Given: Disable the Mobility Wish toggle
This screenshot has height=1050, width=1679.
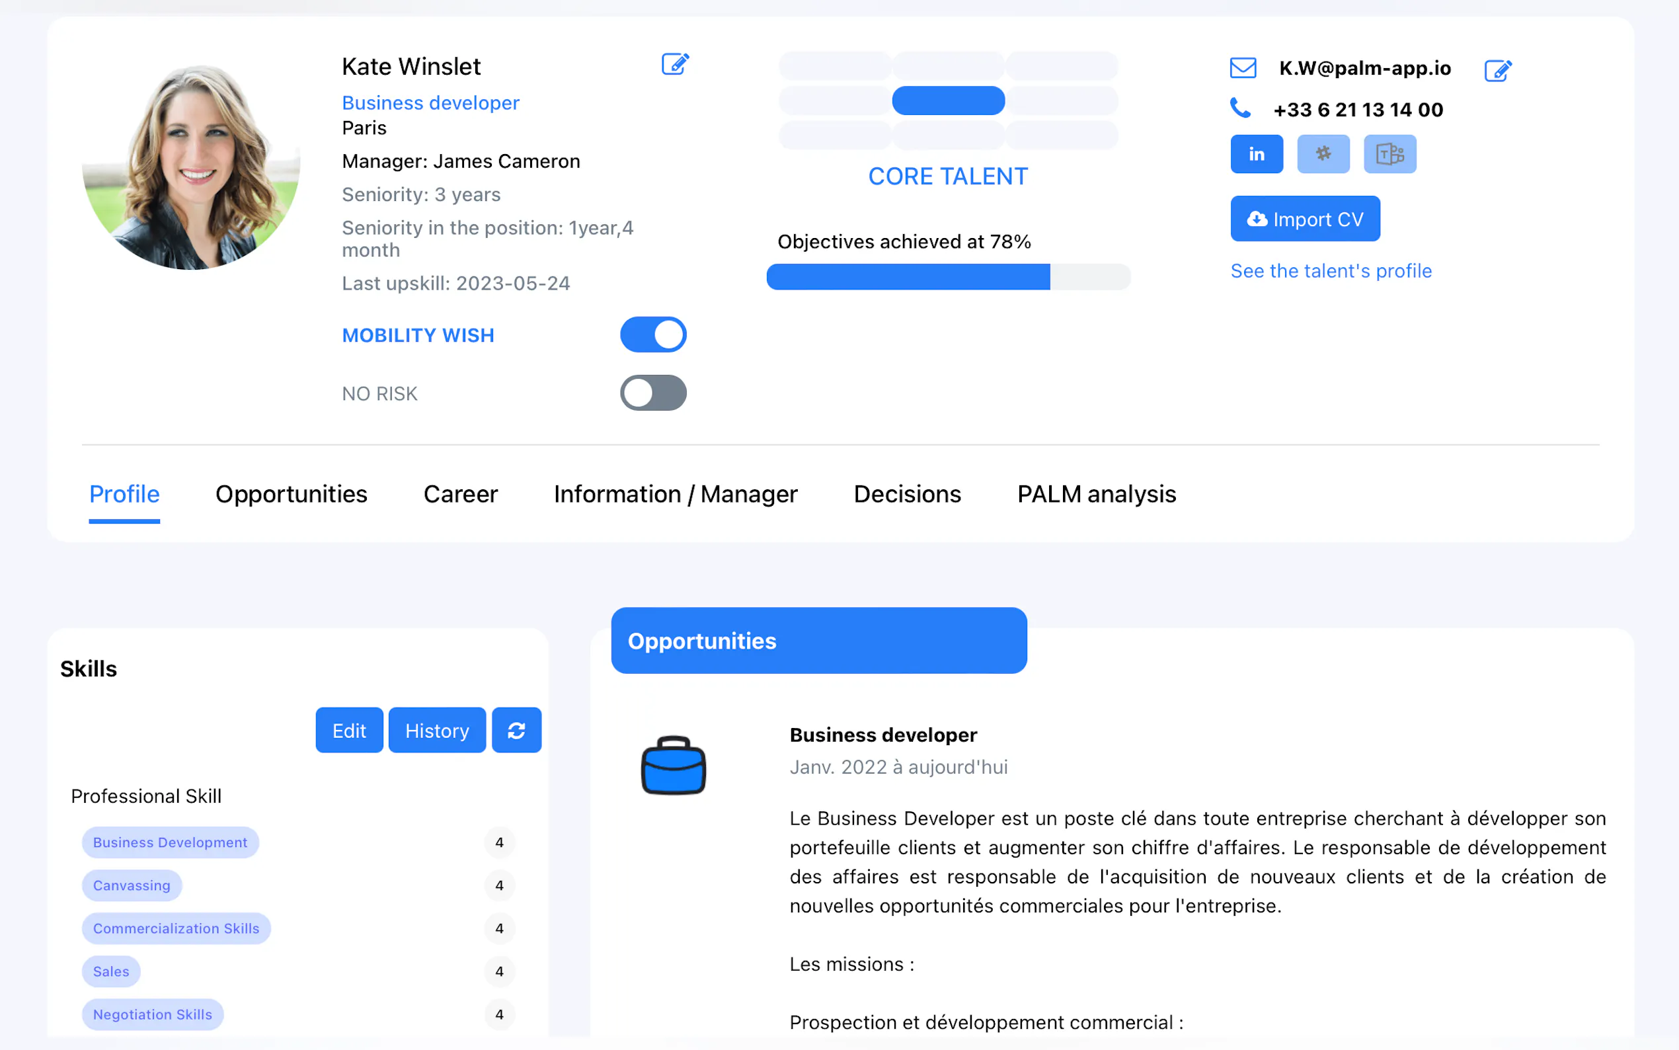Looking at the screenshot, I should coord(652,335).
